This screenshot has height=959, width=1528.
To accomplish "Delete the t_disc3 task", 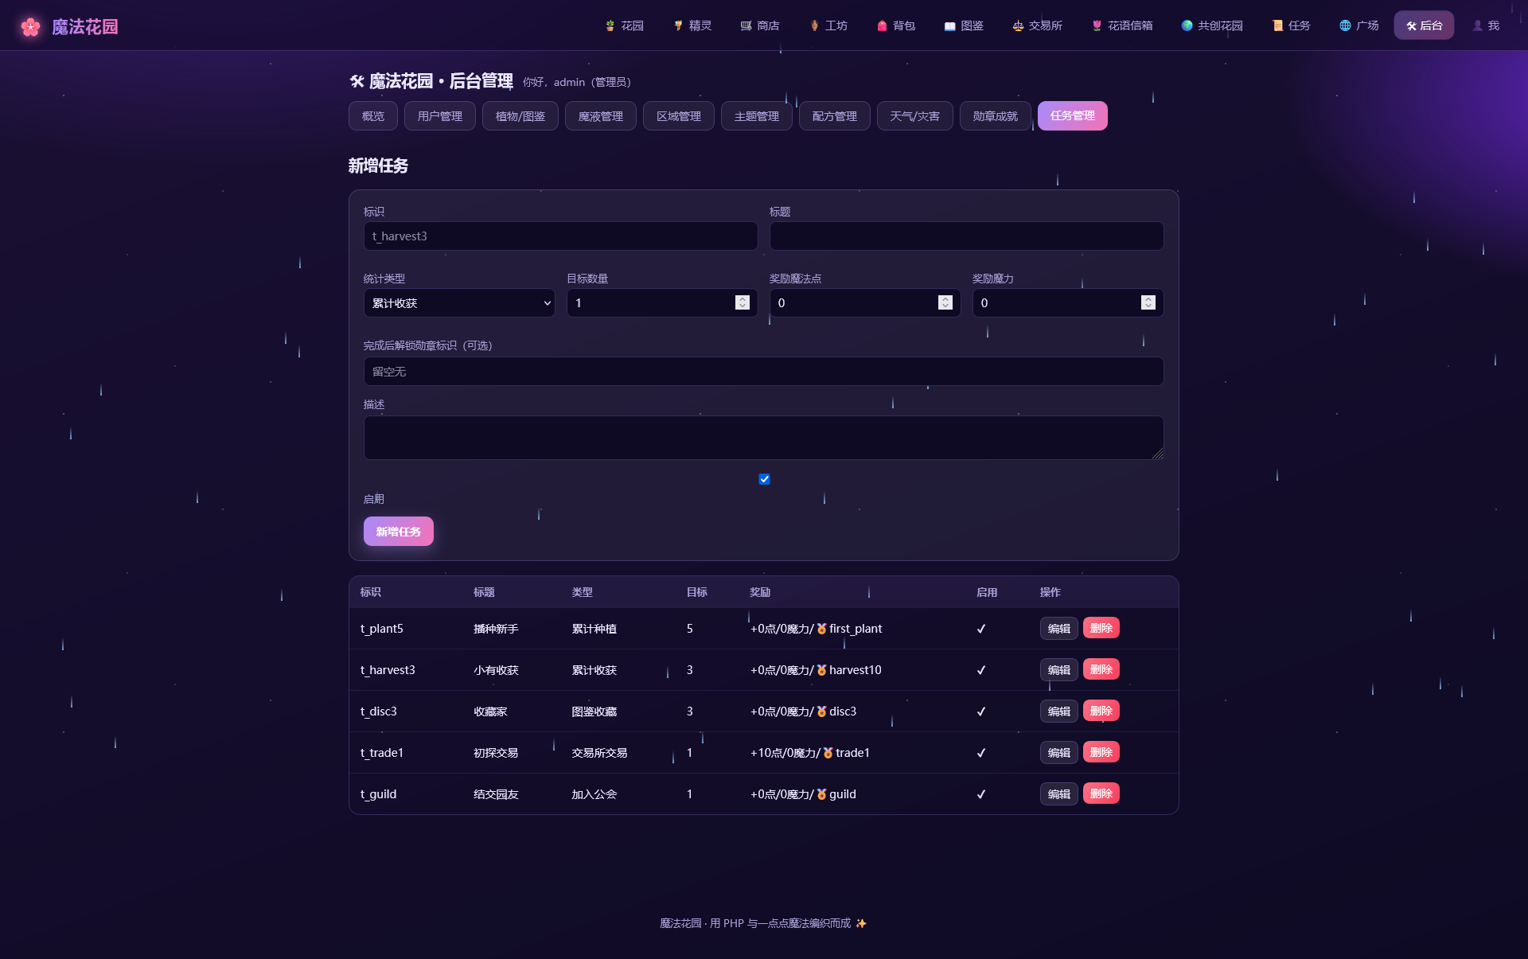I will (1101, 711).
